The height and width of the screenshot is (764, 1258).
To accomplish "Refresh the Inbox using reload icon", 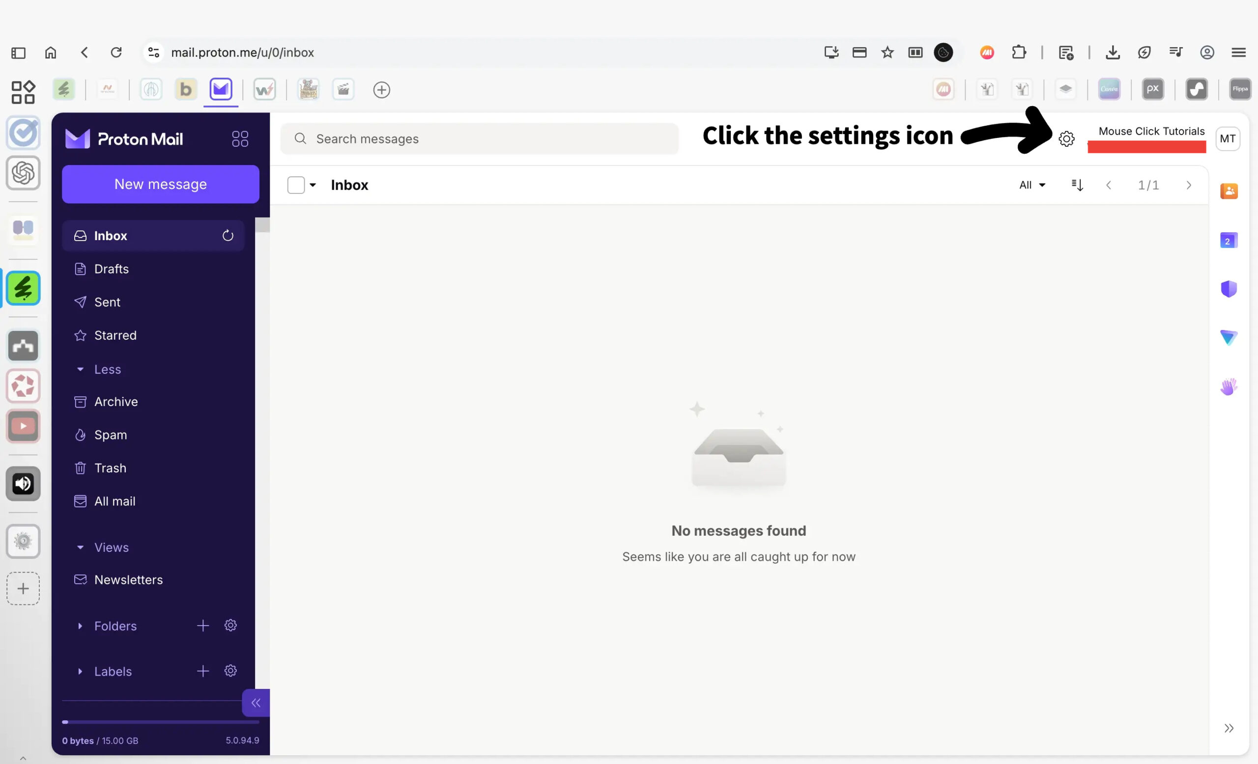I will pos(228,236).
